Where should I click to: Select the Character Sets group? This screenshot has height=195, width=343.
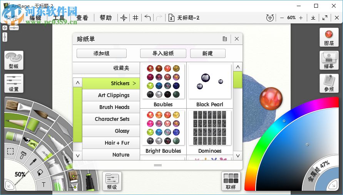111,119
